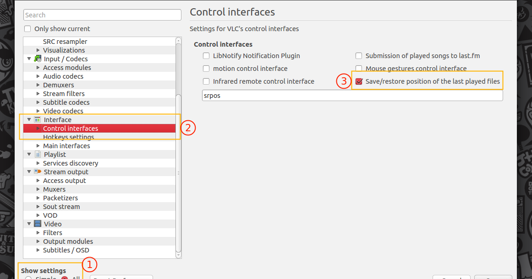Toggle the Only show current checkbox

point(27,28)
